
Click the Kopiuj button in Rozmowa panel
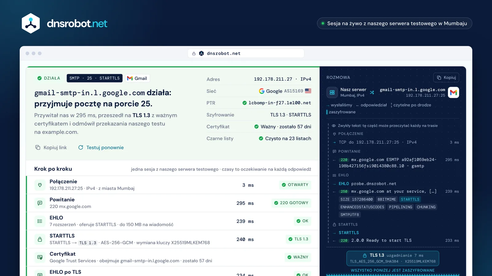(446, 78)
